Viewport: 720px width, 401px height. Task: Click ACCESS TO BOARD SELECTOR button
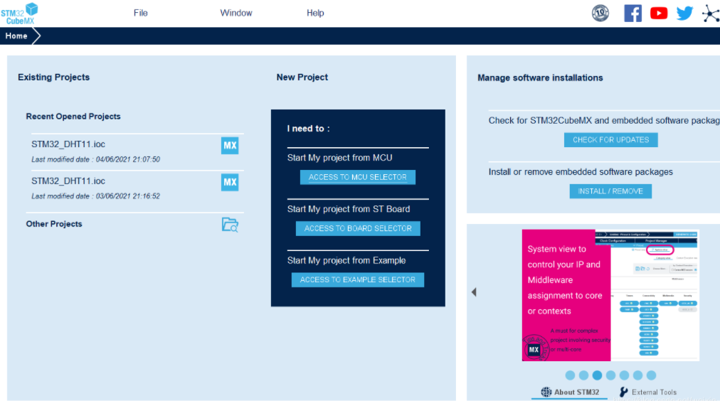pyautogui.click(x=358, y=228)
